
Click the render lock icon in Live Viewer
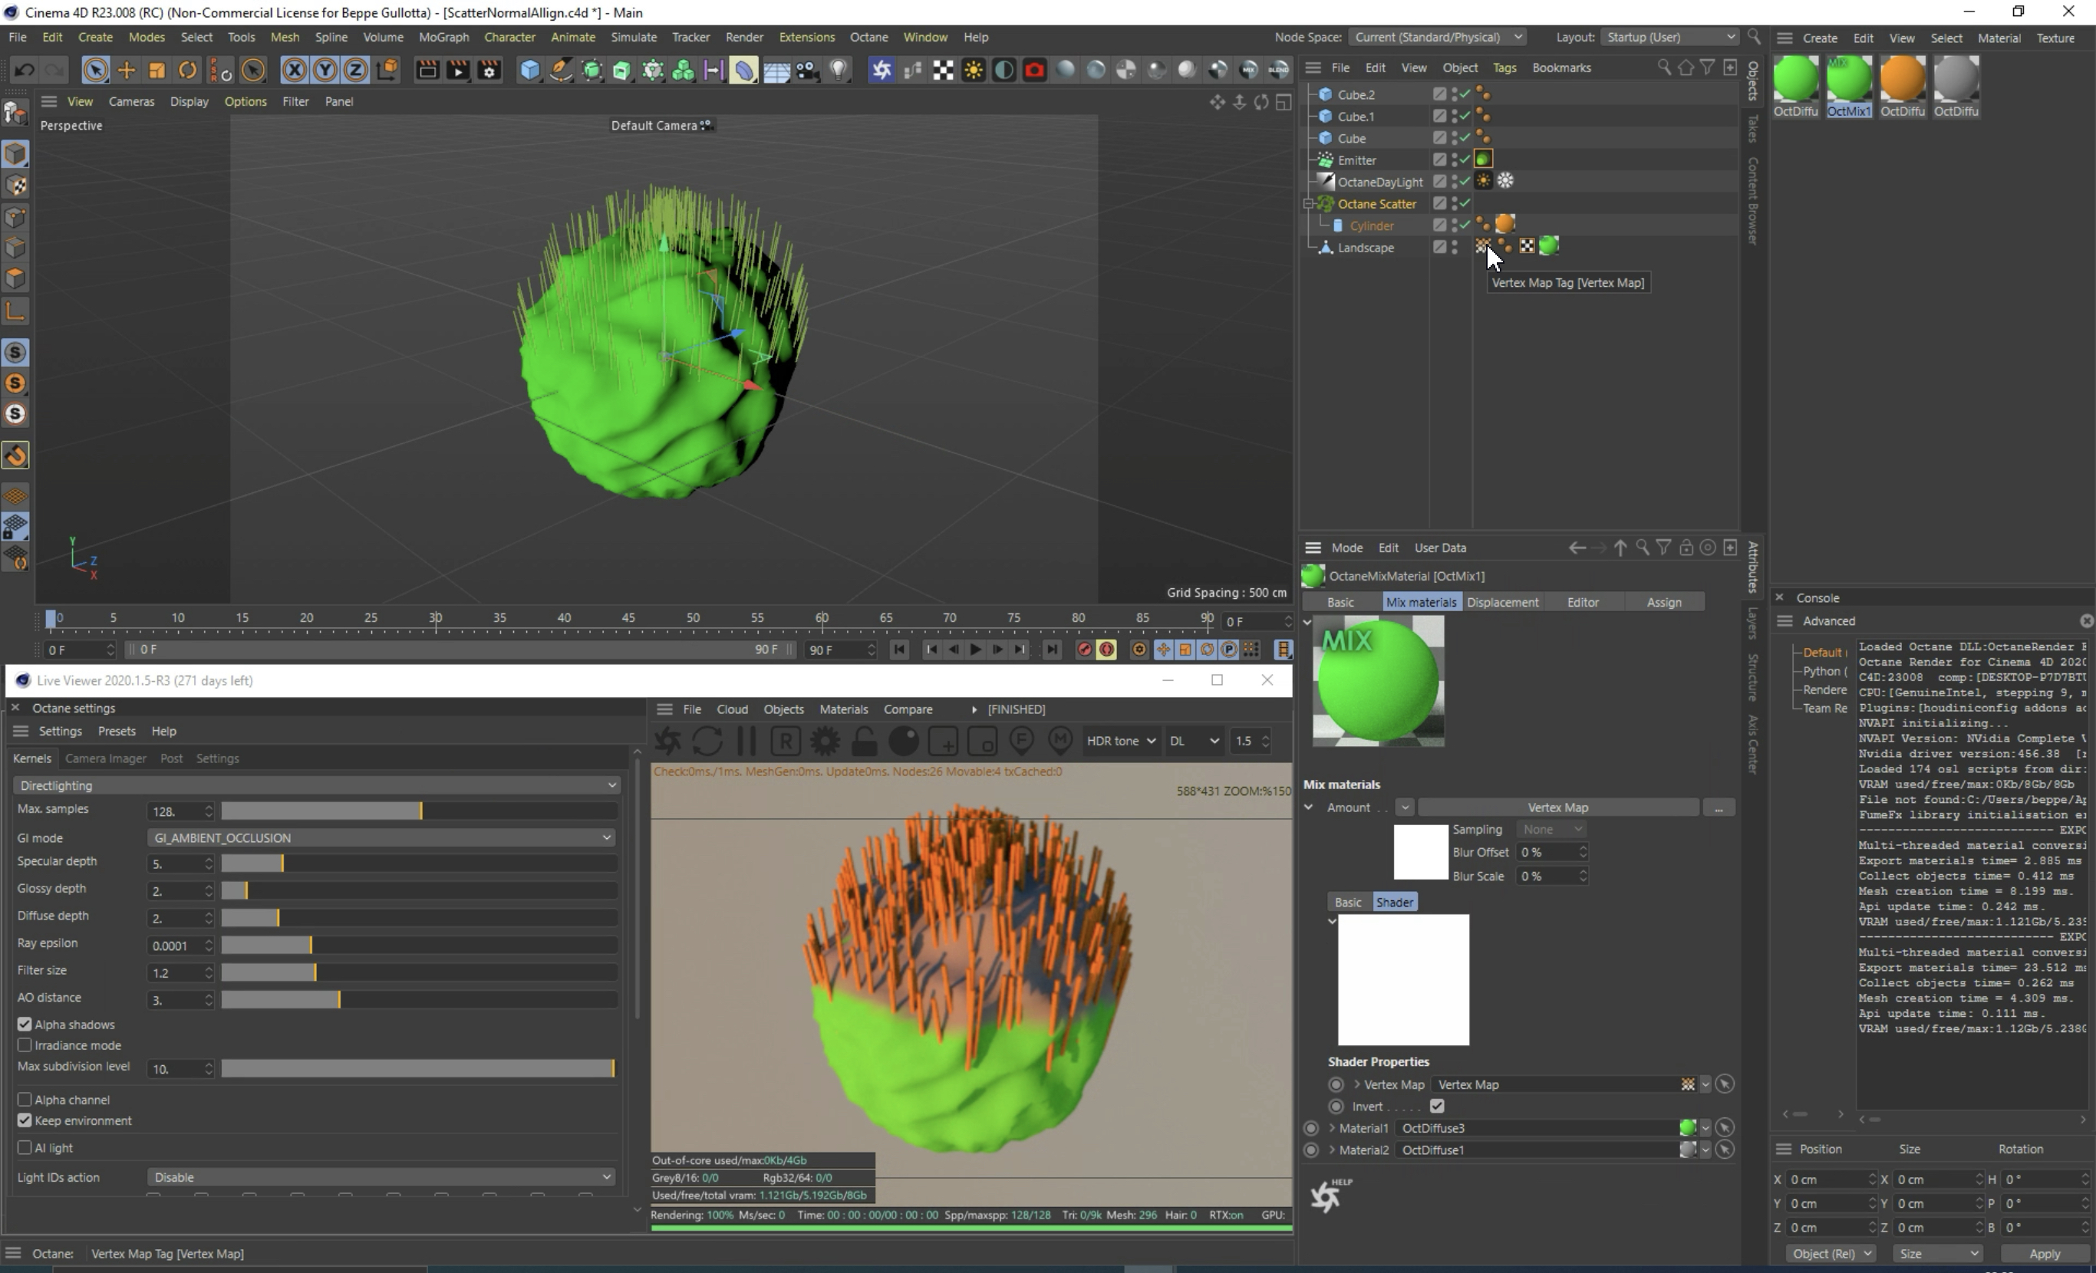pyautogui.click(x=863, y=742)
